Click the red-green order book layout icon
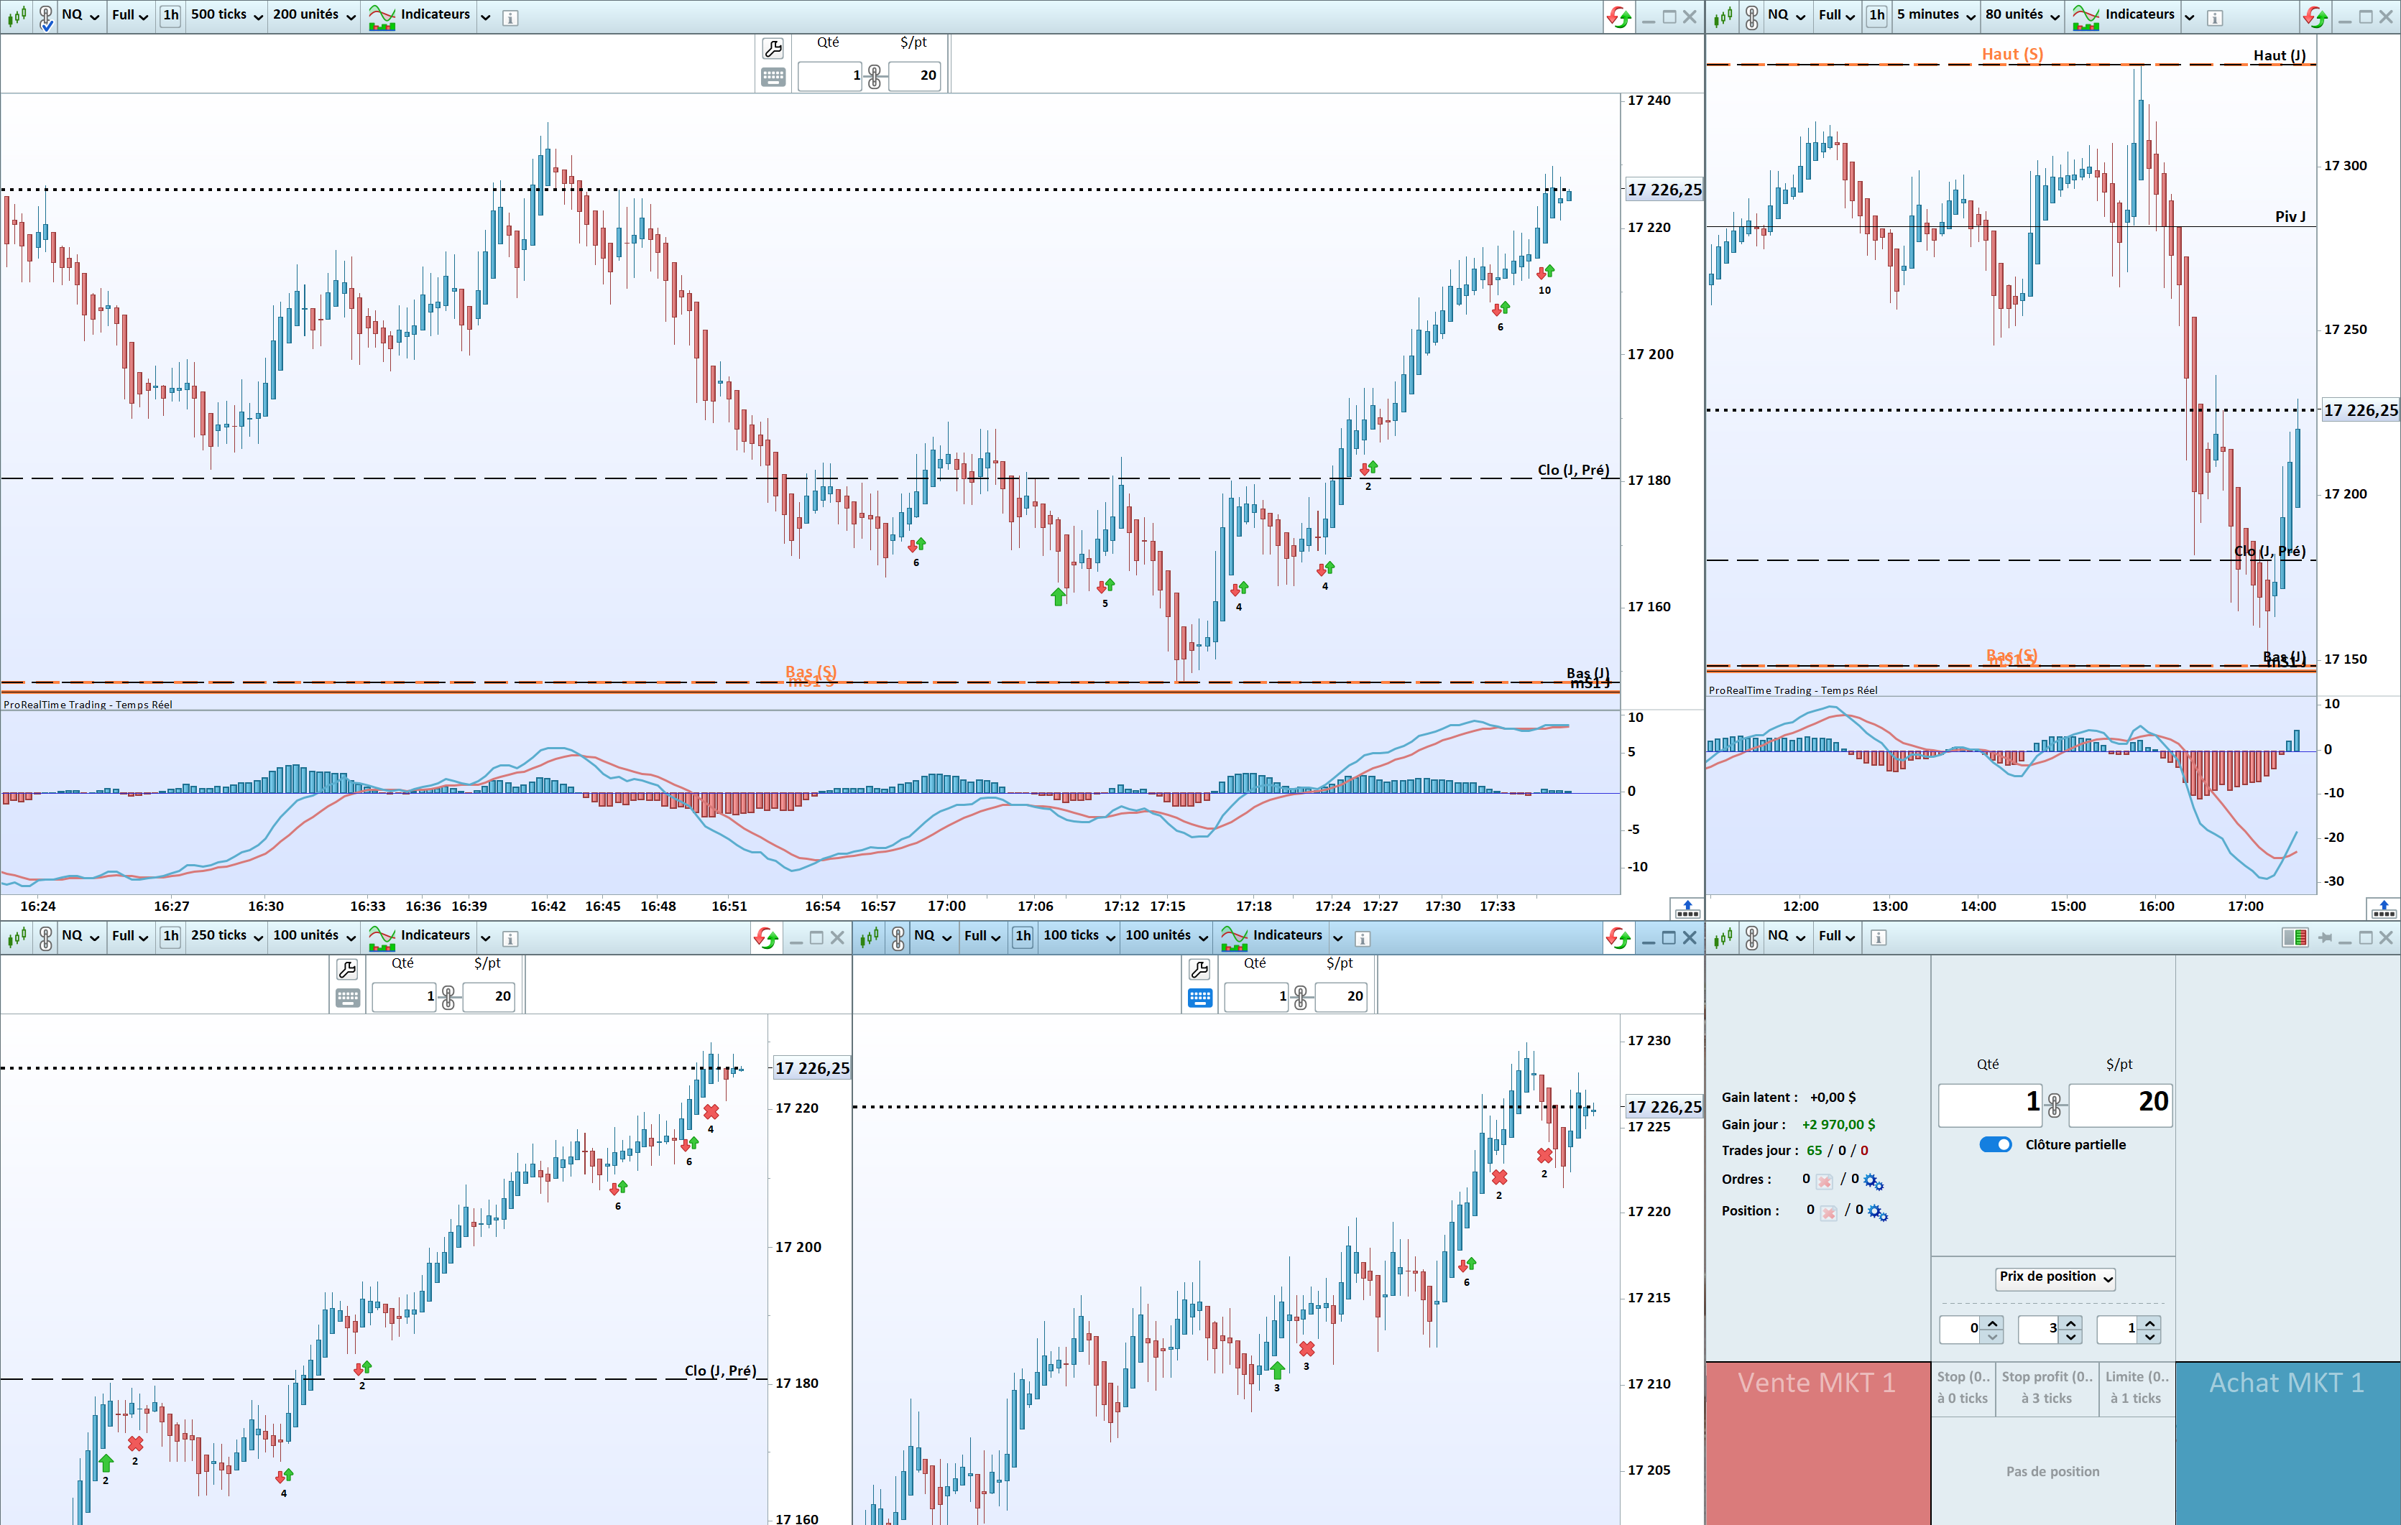 [x=2295, y=938]
